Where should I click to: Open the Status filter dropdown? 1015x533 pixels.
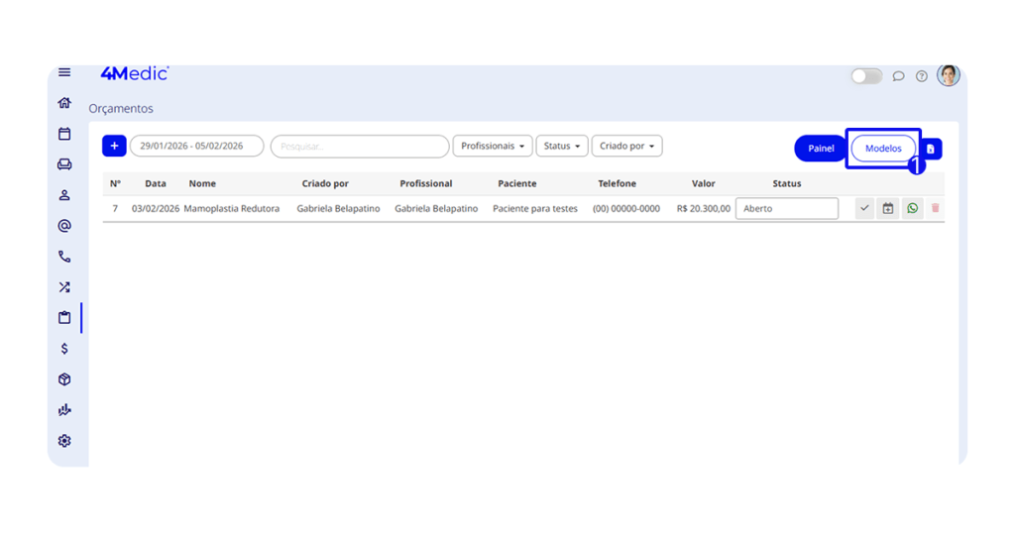562,146
